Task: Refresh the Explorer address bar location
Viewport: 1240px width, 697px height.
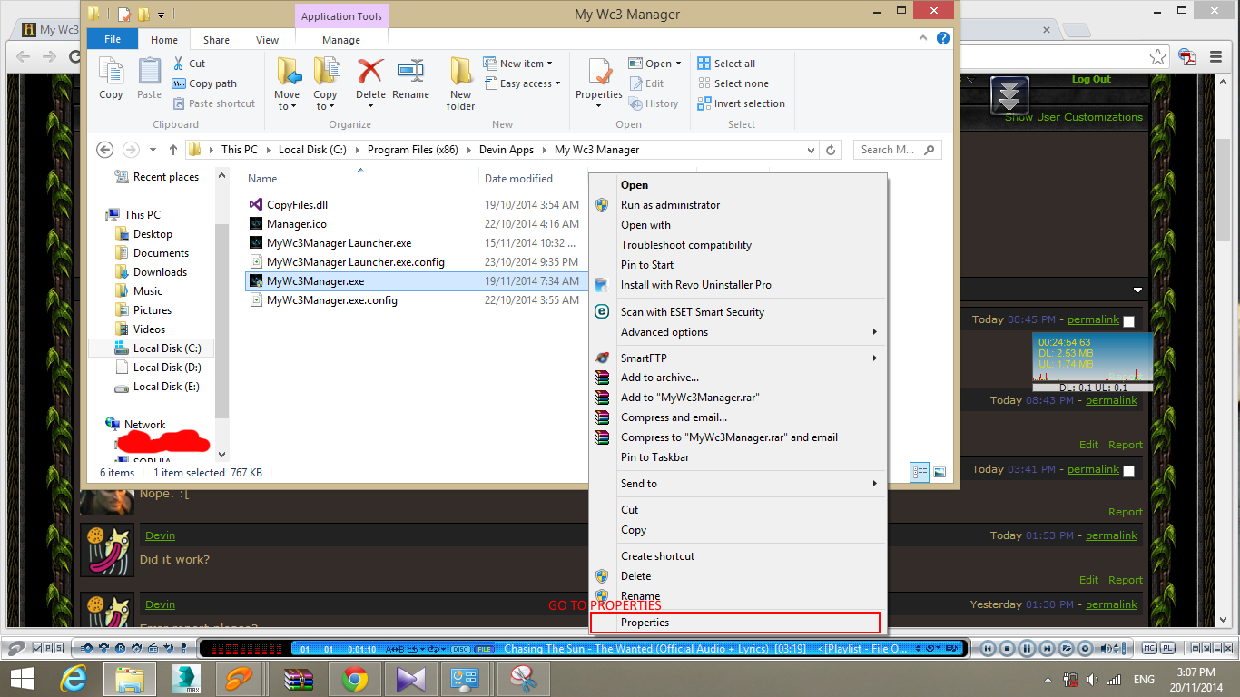Action: pos(831,150)
